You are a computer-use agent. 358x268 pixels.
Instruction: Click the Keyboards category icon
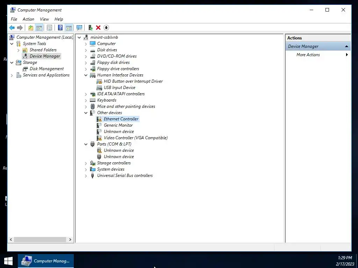click(x=92, y=100)
